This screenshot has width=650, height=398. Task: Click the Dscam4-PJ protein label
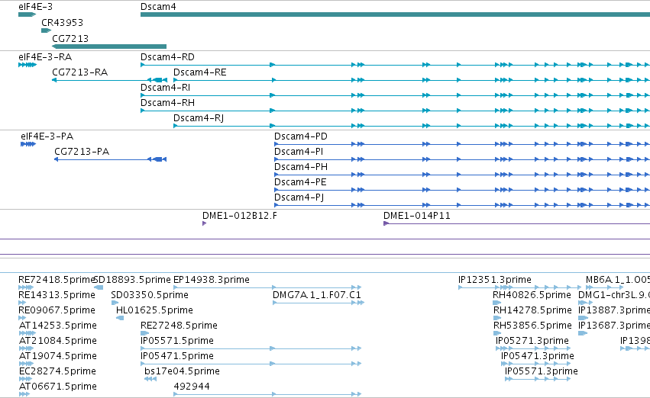[299, 197]
